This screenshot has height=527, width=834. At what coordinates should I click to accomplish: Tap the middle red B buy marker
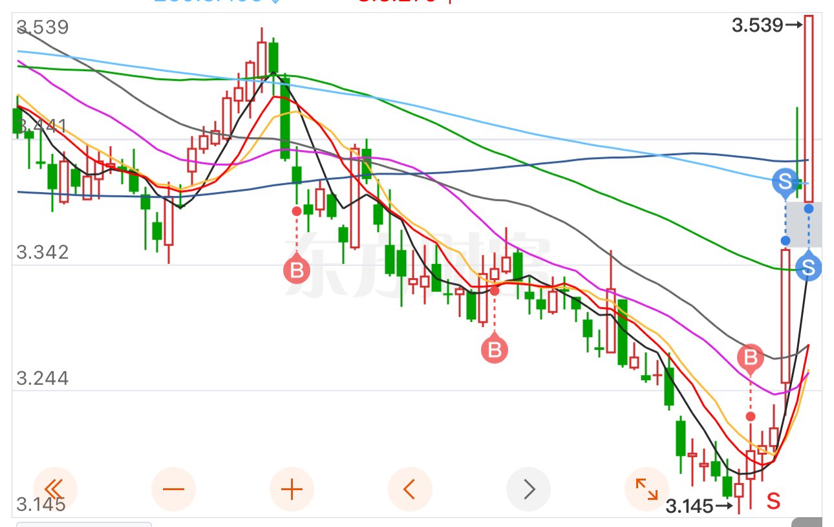tap(495, 350)
